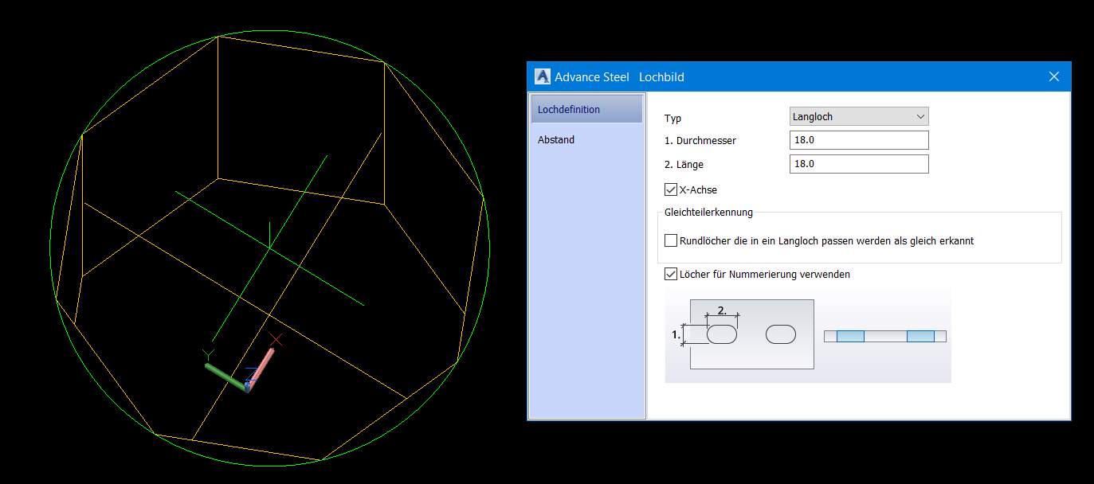This screenshot has width=1094, height=484.
Task: Uncheck the X-Achse checkbox
Action: coord(670,189)
